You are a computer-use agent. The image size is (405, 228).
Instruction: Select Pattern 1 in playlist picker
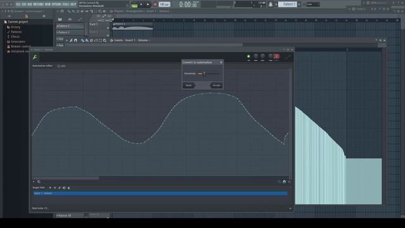pos(70,26)
